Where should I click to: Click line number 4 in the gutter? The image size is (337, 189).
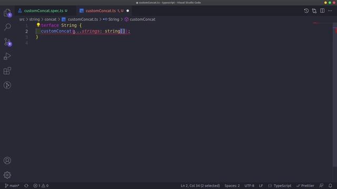(27, 43)
